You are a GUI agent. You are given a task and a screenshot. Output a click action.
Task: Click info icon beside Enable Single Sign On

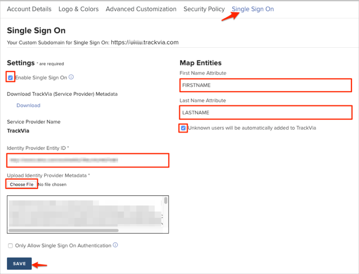[71, 77]
